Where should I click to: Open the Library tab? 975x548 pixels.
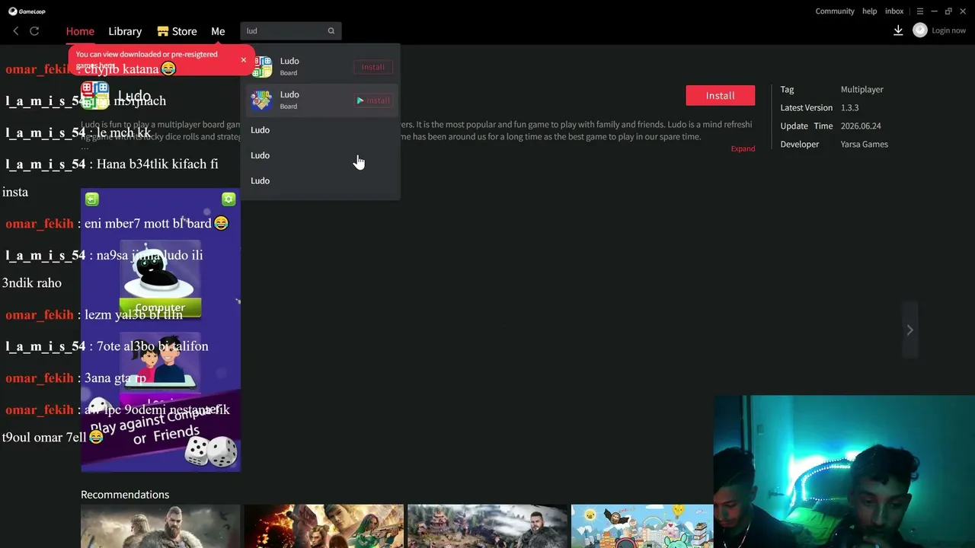pos(125,31)
